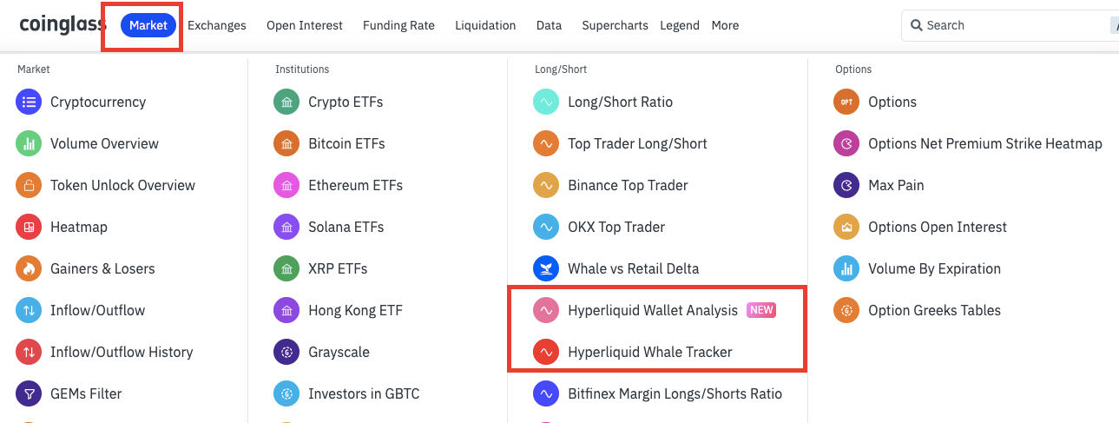Image resolution: width=1119 pixels, height=423 pixels.
Task: Click the Max Pain icon
Action: (846, 185)
